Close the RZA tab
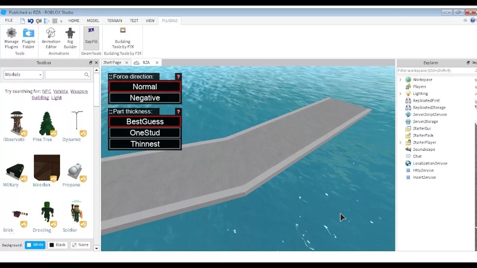The image size is (477, 268). tap(157, 63)
